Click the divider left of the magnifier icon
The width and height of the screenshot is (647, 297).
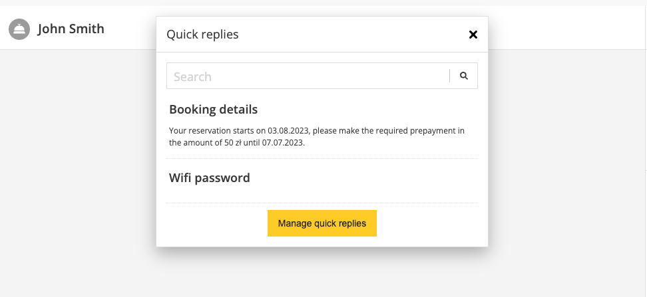click(450, 76)
